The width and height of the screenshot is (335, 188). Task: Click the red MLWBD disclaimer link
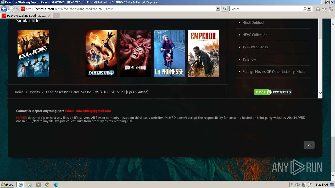click(x=21, y=118)
